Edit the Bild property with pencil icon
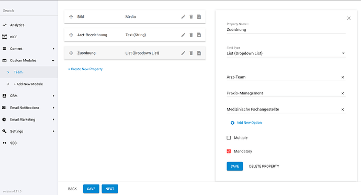 coord(183,17)
